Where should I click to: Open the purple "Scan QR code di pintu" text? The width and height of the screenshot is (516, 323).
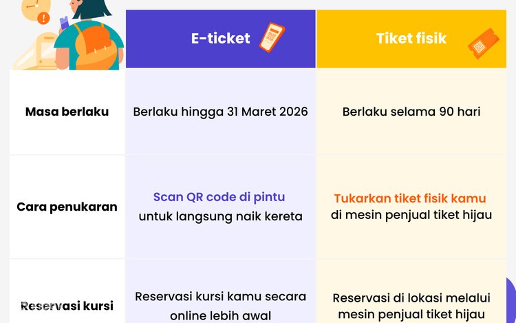(x=219, y=197)
